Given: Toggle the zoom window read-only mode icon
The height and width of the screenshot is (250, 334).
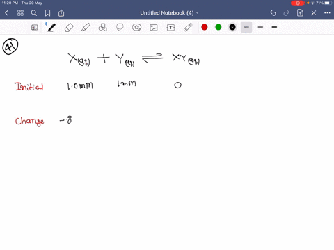Looking at the screenshot, I should 34,28.
